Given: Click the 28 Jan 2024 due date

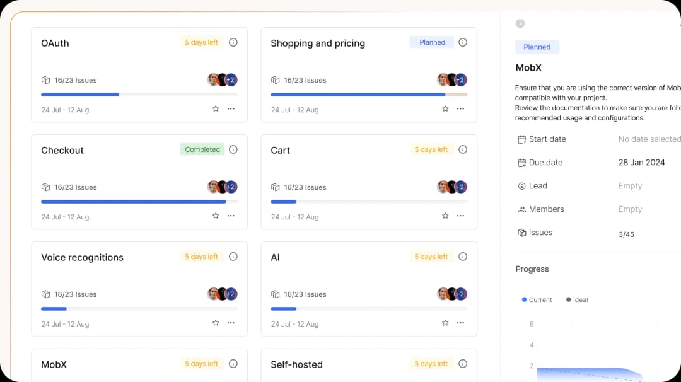Looking at the screenshot, I should point(641,163).
